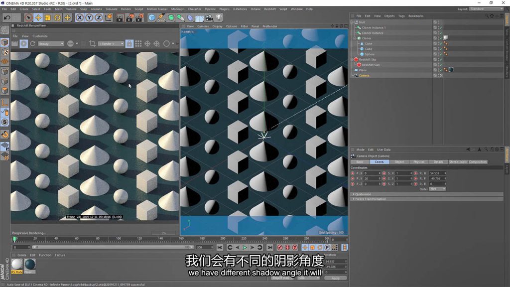Image resolution: width=510 pixels, height=287 pixels.
Task: Collapse the Null object hierarchy
Action: tap(352, 22)
